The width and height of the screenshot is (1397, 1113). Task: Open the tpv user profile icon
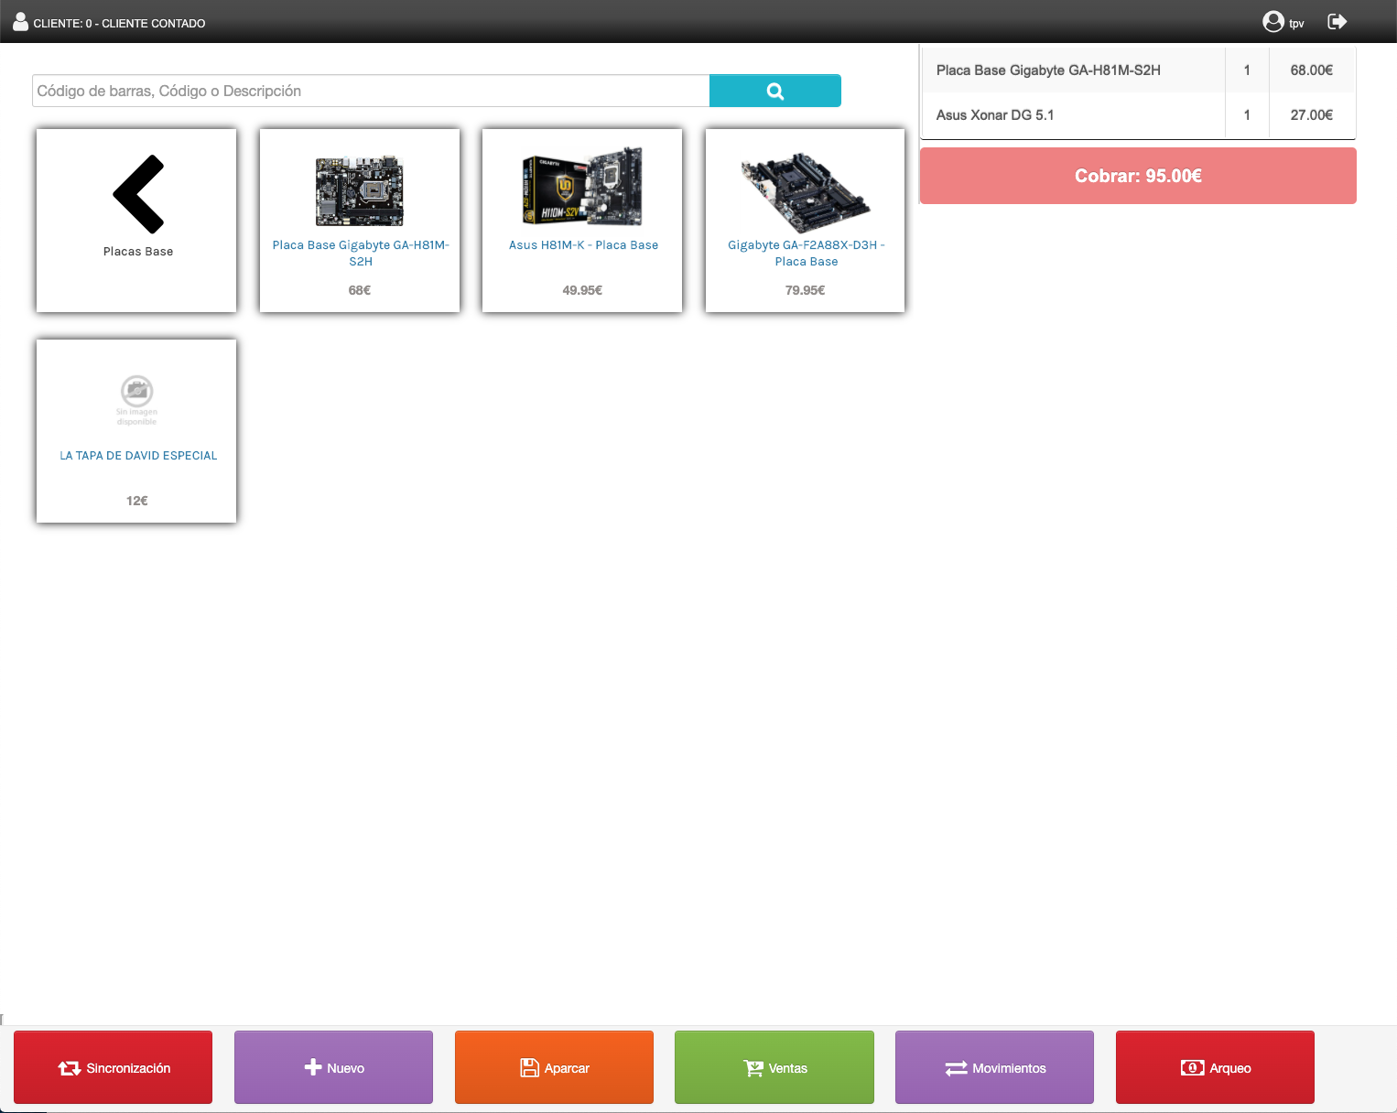pos(1272,22)
